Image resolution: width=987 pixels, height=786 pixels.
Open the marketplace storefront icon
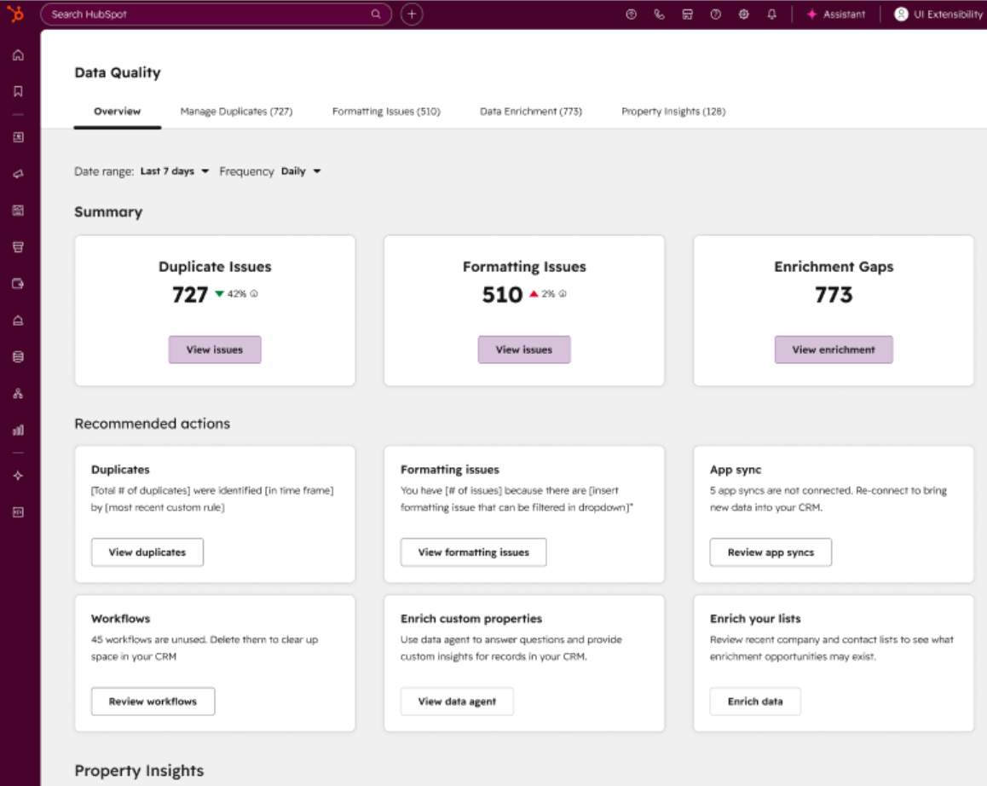pos(687,14)
